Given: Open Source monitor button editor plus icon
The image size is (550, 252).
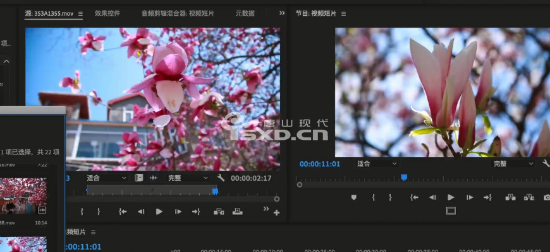Looking at the screenshot, I should (x=277, y=212).
